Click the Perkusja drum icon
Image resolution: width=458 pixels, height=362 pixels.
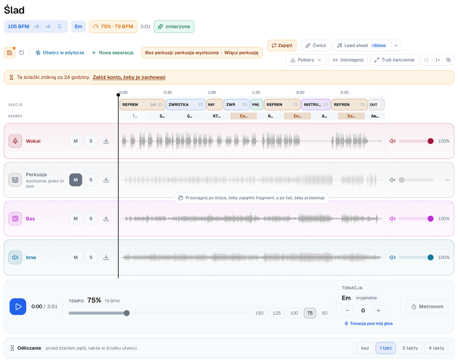point(15,180)
